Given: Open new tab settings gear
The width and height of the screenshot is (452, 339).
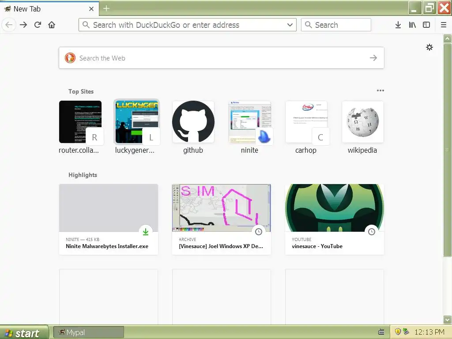Looking at the screenshot, I should (429, 47).
